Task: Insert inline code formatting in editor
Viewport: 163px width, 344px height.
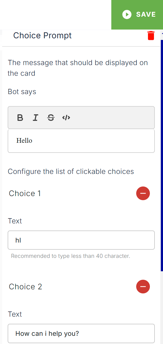Action: click(x=66, y=118)
